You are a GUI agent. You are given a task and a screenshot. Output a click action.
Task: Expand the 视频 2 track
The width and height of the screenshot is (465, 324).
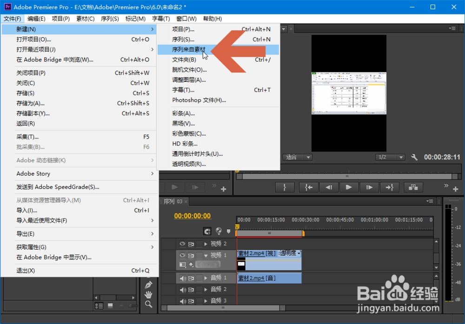point(206,244)
